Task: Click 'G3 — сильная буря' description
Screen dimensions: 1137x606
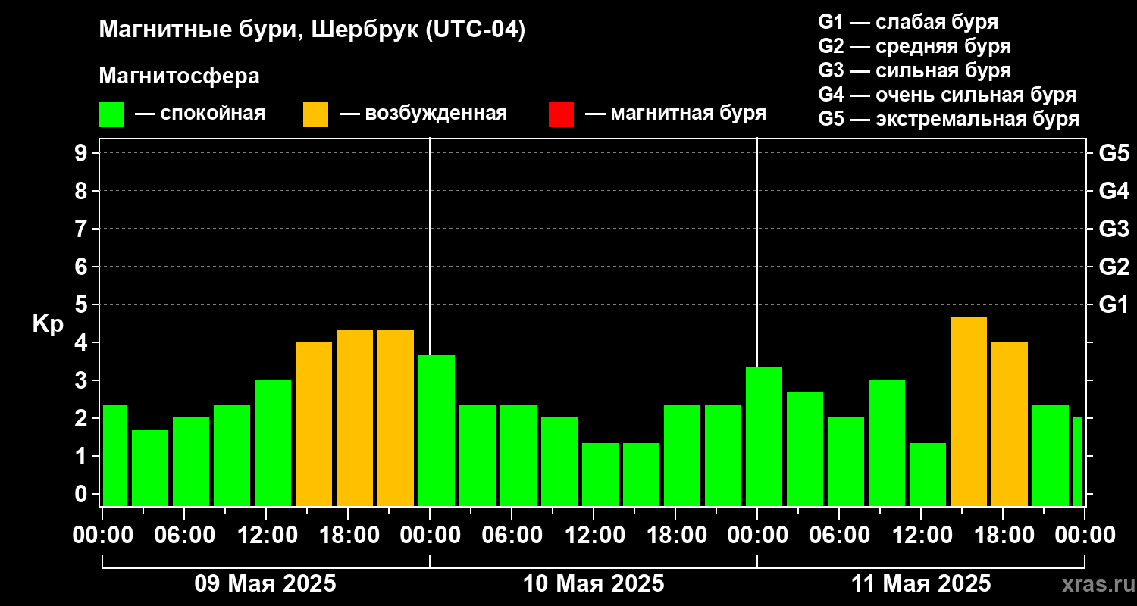Action: pyautogui.click(x=914, y=70)
